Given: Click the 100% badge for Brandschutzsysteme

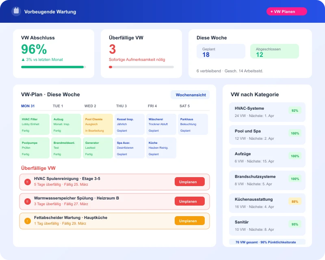Looking at the screenshot, I should coord(295,179).
